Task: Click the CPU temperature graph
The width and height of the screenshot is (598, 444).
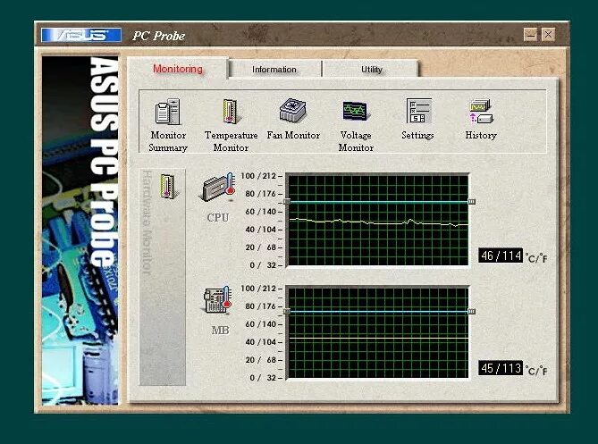Action: tap(377, 221)
